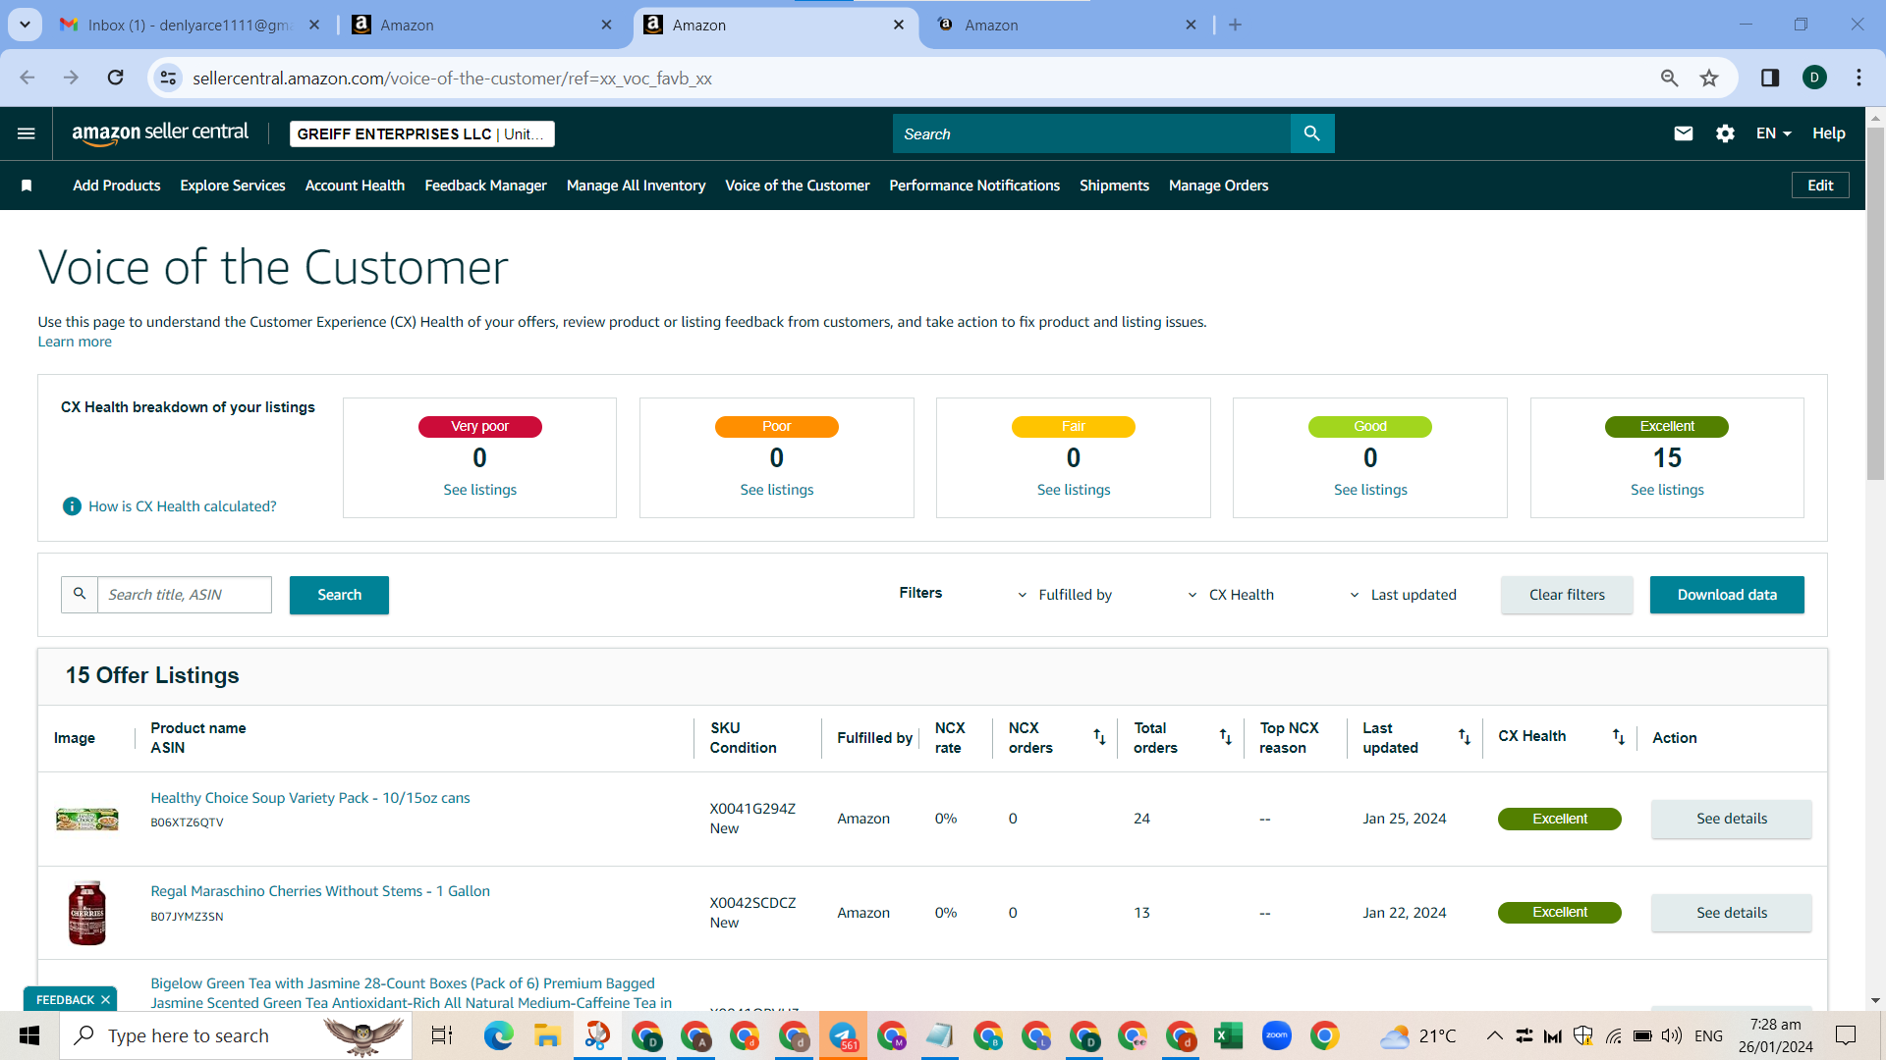Click the Chrome profile avatar D
1886x1060 pixels.
click(x=1814, y=78)
